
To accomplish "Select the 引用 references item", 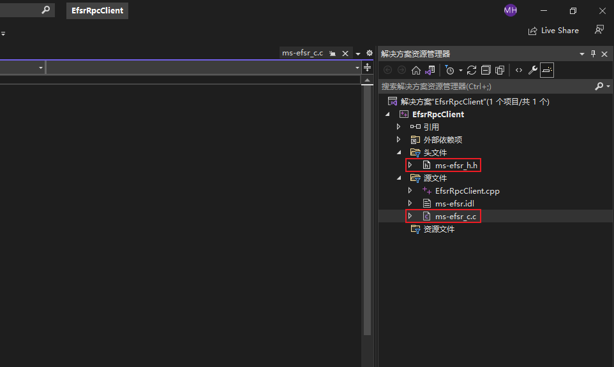I will pos(431,127).
